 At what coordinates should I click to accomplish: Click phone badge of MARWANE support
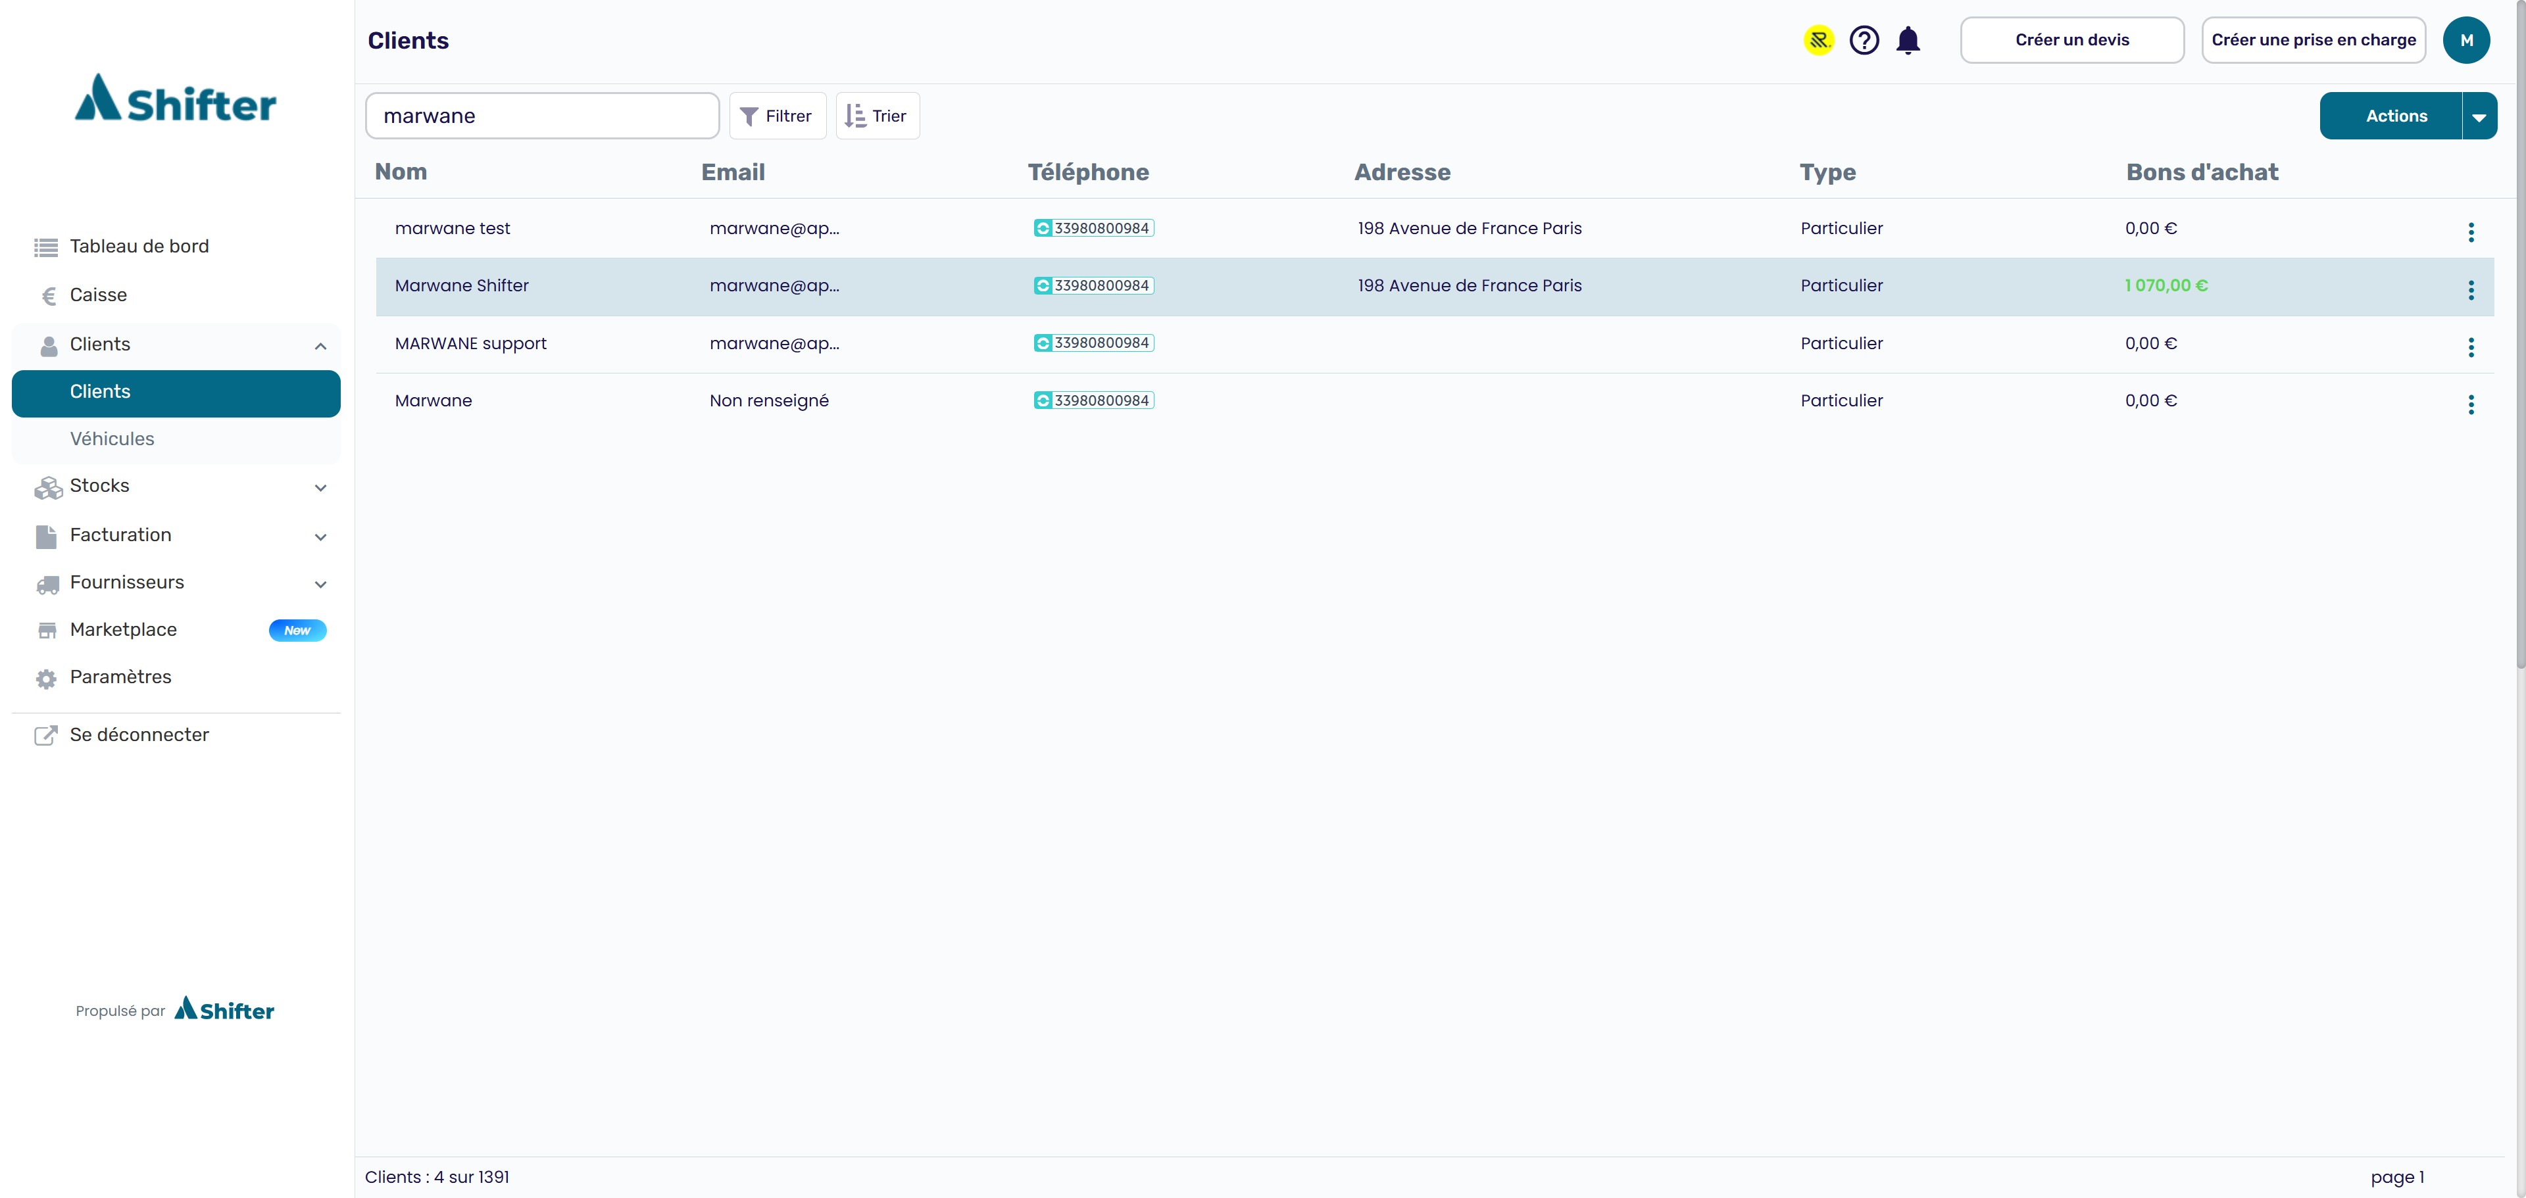tap(1093, 343)
